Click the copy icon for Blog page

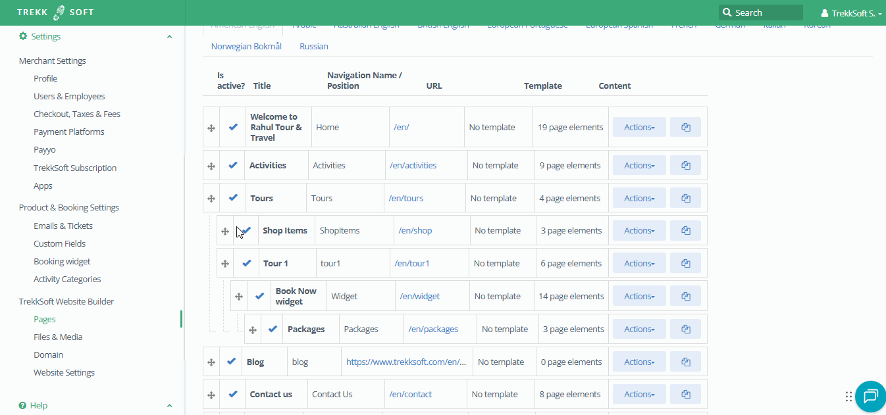pos(685,362)
